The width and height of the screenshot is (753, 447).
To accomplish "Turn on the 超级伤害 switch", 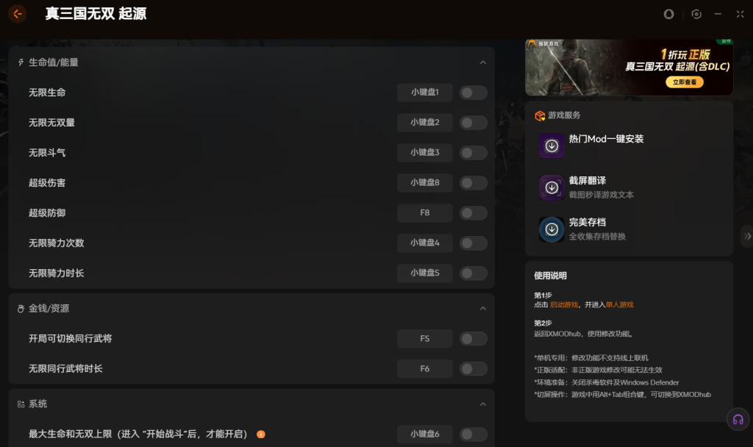I will 473,183.
